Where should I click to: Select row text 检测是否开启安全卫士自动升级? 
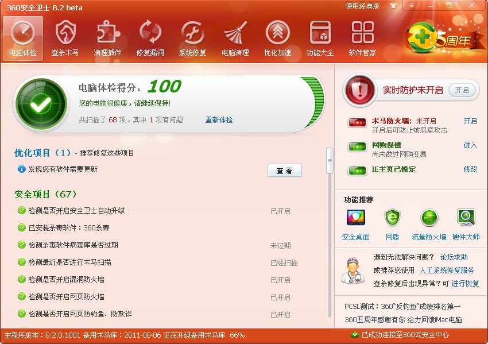(x=76, y=211)
